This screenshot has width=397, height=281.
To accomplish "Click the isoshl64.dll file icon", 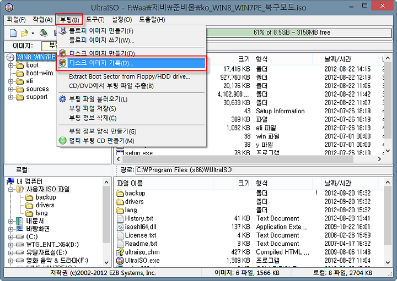I will (x=120, y=227).
